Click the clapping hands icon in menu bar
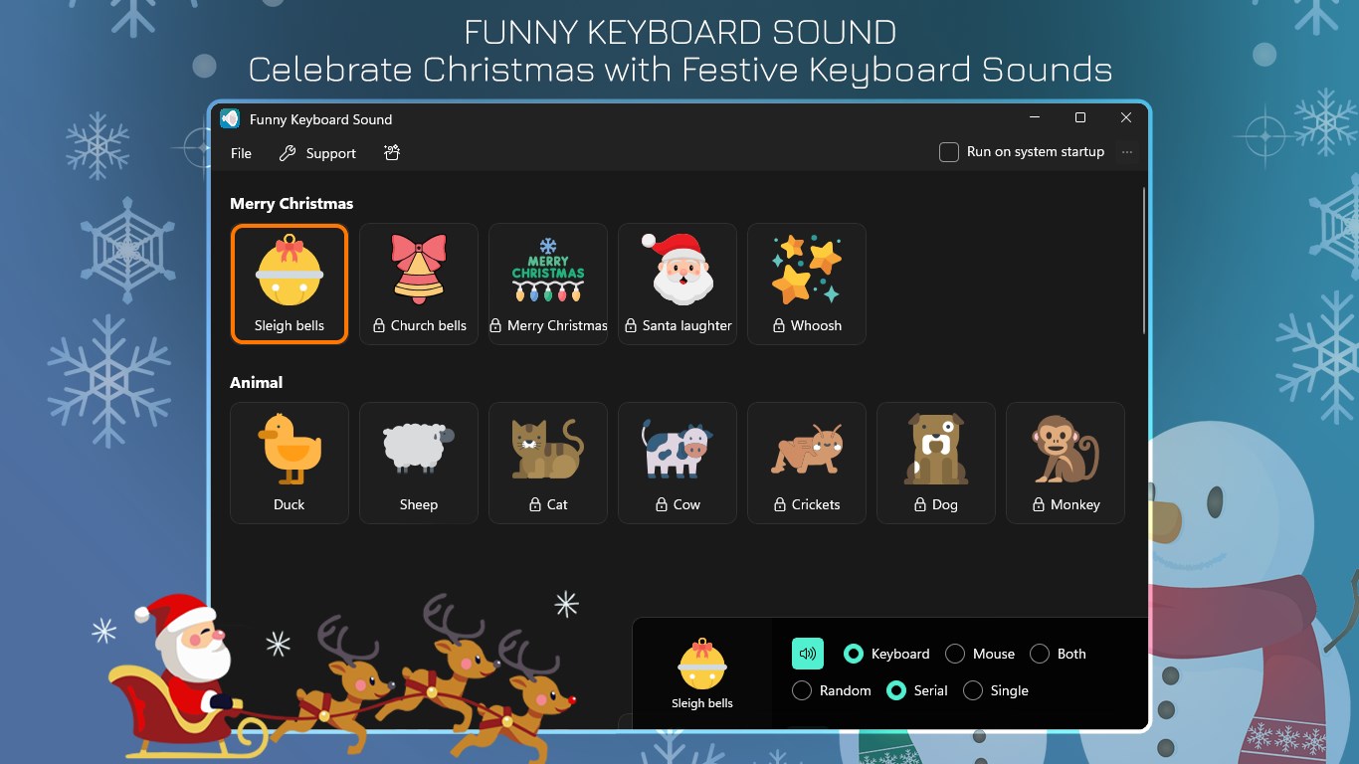1359x764 pixels. coord(392,152)
